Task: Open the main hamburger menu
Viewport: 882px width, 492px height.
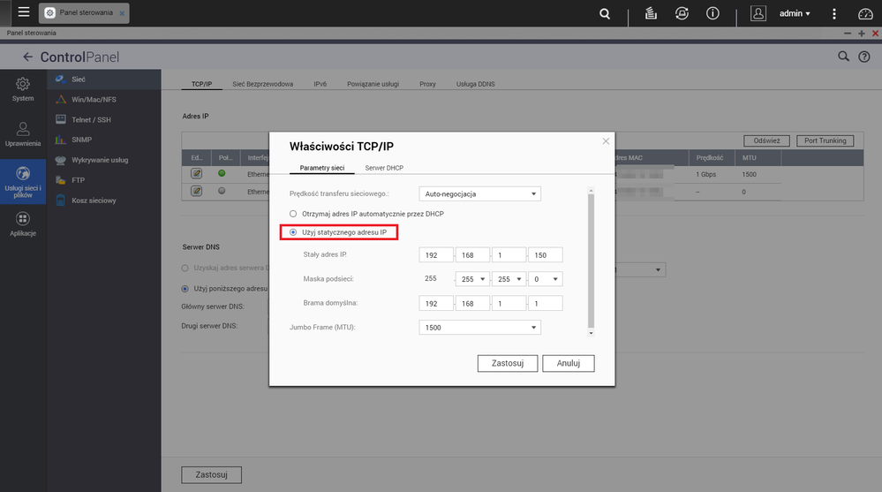Action: pyautogui.click(x=24, y=13)
